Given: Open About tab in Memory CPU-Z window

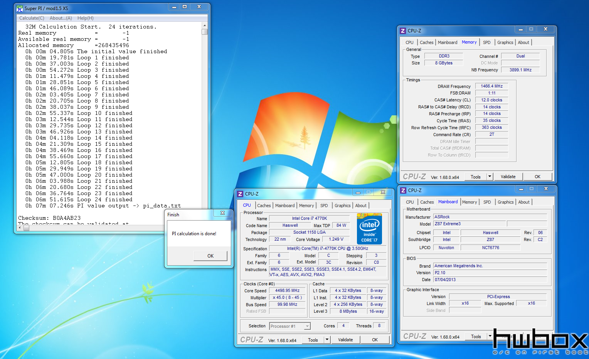Looking at the screenshot, I should 523,42.
